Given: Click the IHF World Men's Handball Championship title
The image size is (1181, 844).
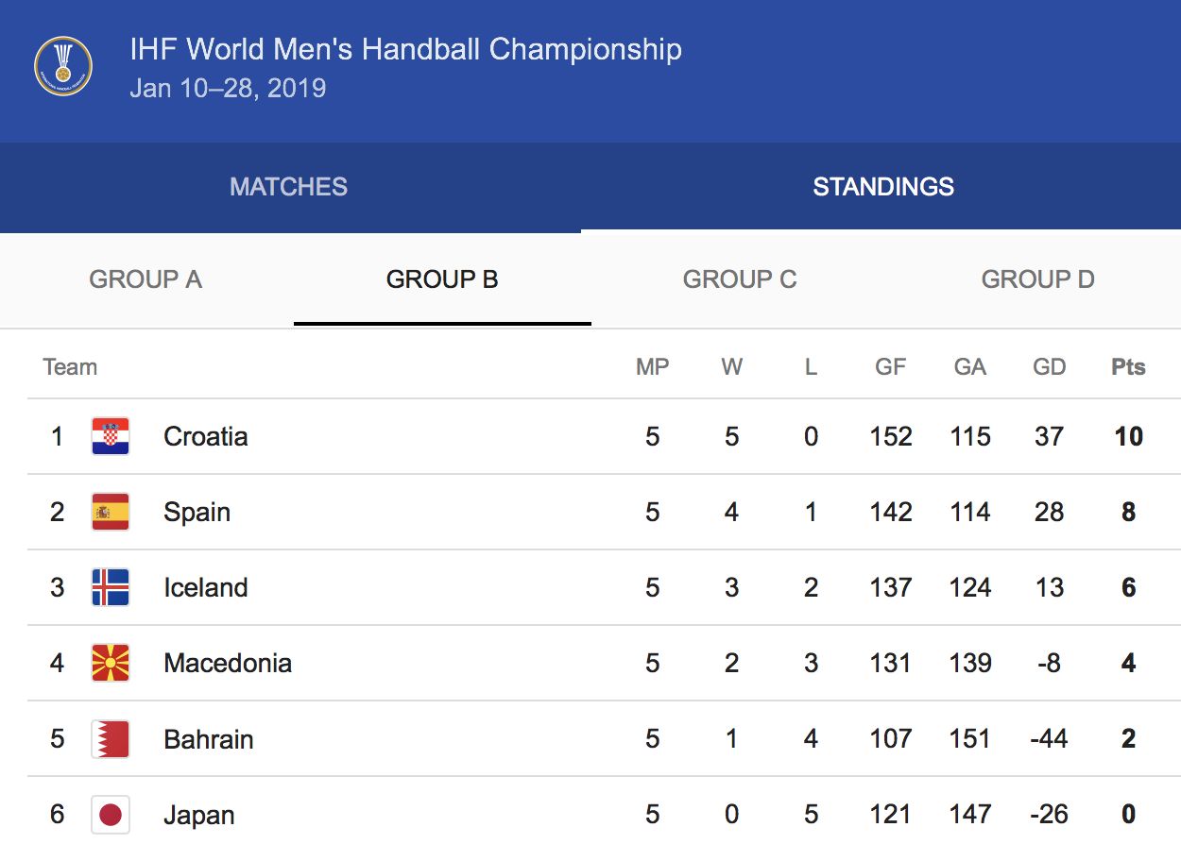Looking at the screenshot, I should tap(405, 49).
